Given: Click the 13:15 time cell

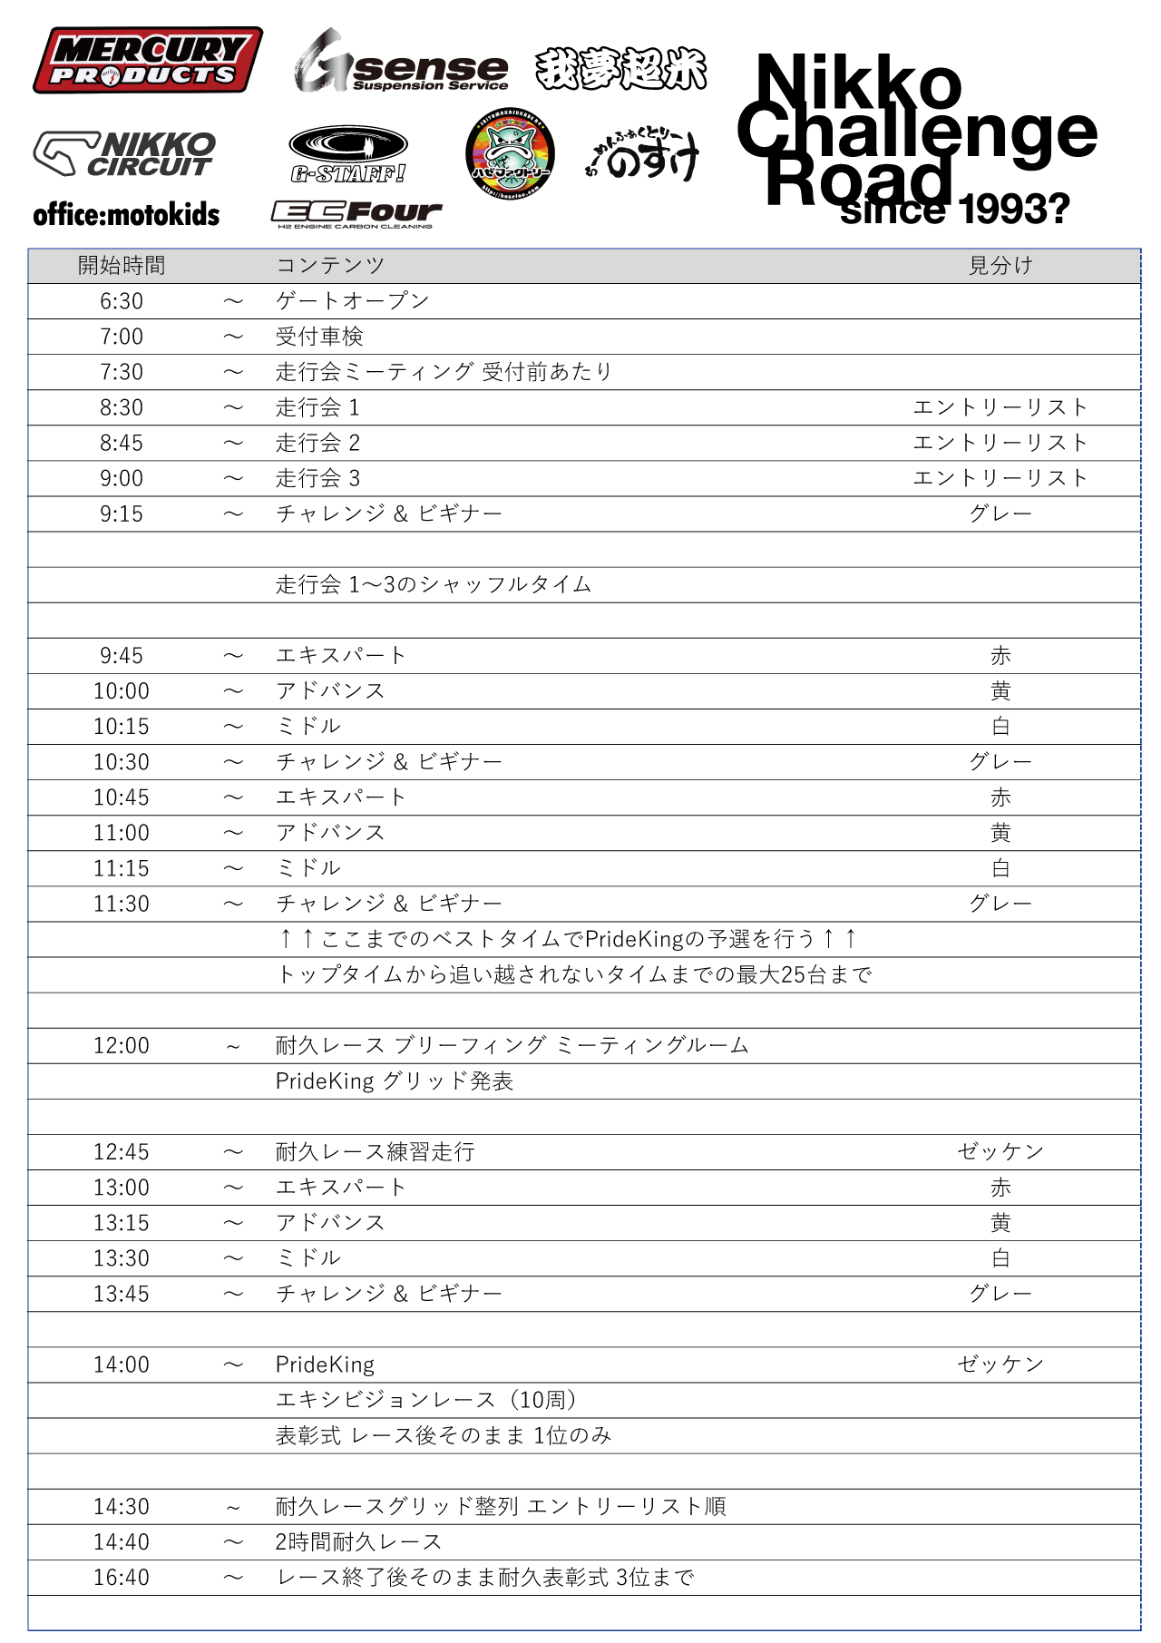Looking at the screenshot, I should (x=122, y=1223).
